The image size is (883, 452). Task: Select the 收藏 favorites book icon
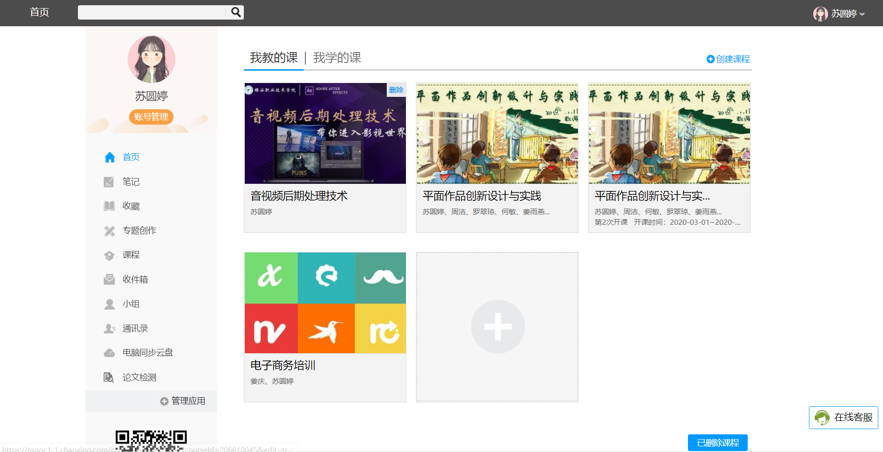tap(109, 206)
